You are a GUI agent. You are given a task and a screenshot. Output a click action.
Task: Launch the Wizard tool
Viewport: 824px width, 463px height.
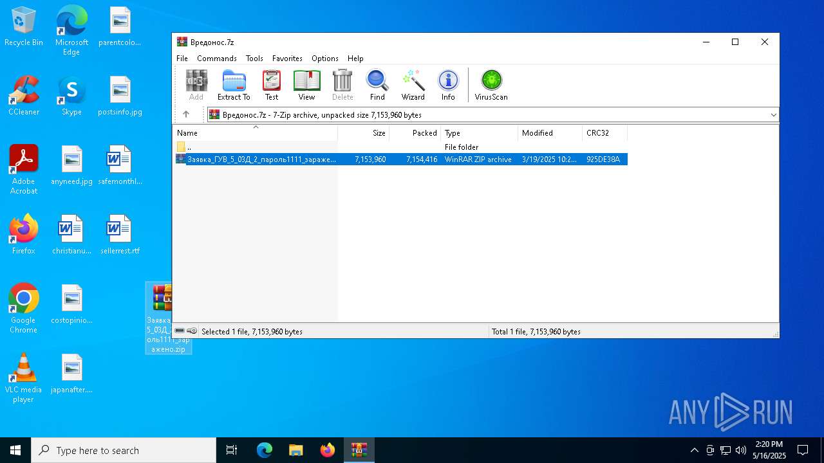(x=413, y=86)
